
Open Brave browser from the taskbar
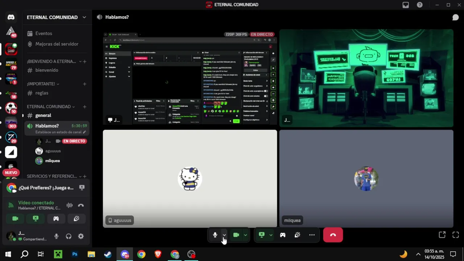(x=158, y=254)
